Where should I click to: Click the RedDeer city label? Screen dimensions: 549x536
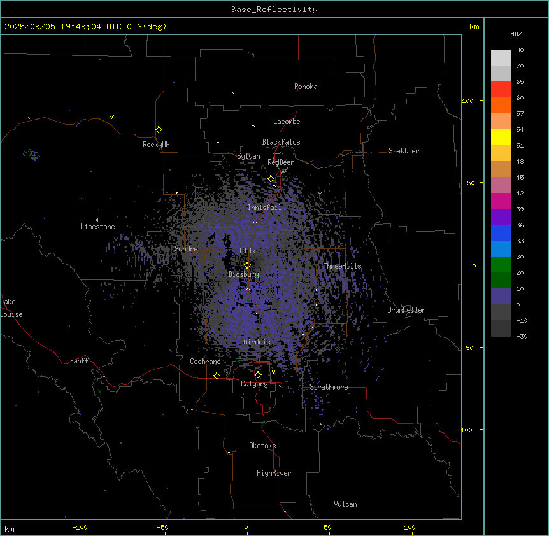click(x=280, y=162)
